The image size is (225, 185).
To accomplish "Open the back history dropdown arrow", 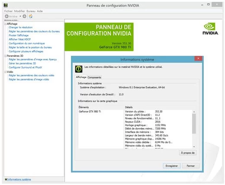I will coord(20,16).
